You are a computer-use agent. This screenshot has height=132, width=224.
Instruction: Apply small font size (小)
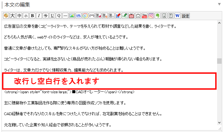pyautogui.click(x=26, y=16)
